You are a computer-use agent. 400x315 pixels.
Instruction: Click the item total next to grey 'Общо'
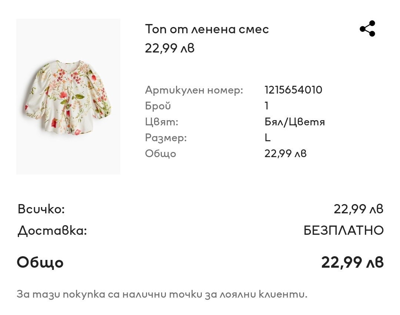[285, 154]
